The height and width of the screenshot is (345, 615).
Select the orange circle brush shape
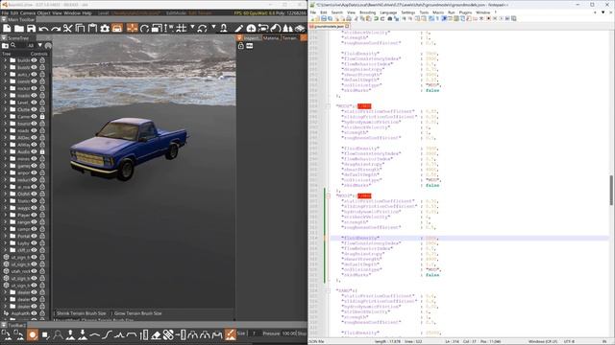(x=33, y=334)
